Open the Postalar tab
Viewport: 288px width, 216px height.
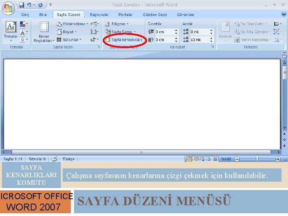tap(126, 15)
